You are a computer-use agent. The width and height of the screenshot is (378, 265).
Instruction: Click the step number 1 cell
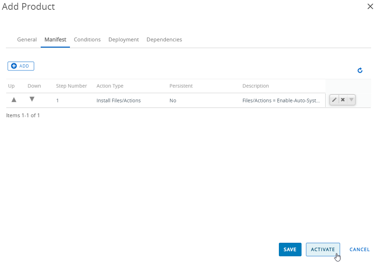[x=57, y=101]
